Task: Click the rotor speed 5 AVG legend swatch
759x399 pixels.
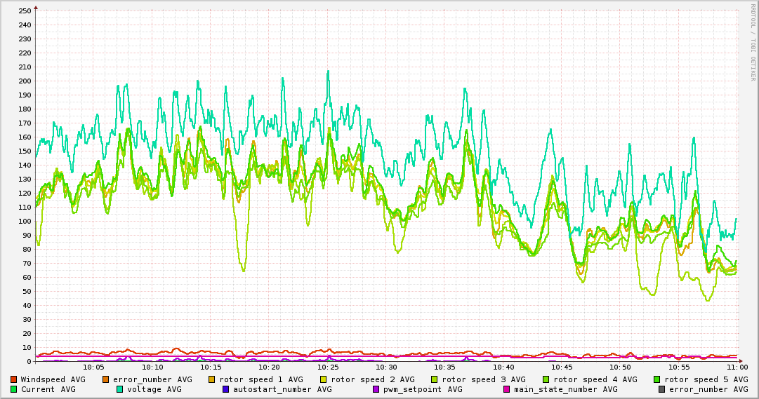Action: point(657,379)
